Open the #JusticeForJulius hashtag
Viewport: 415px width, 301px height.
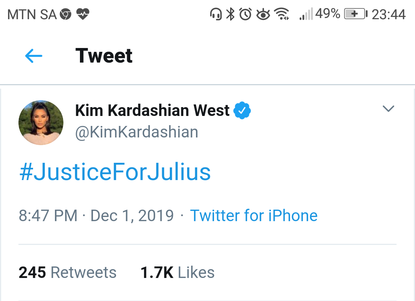(115, 172)
